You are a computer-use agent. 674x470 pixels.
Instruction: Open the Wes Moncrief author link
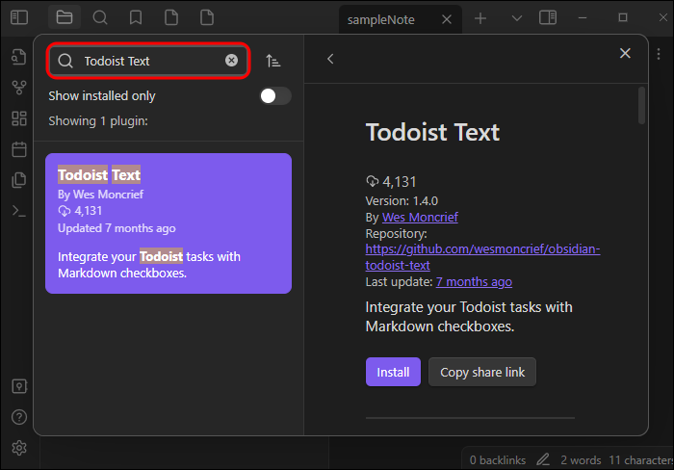click(420, 217)
